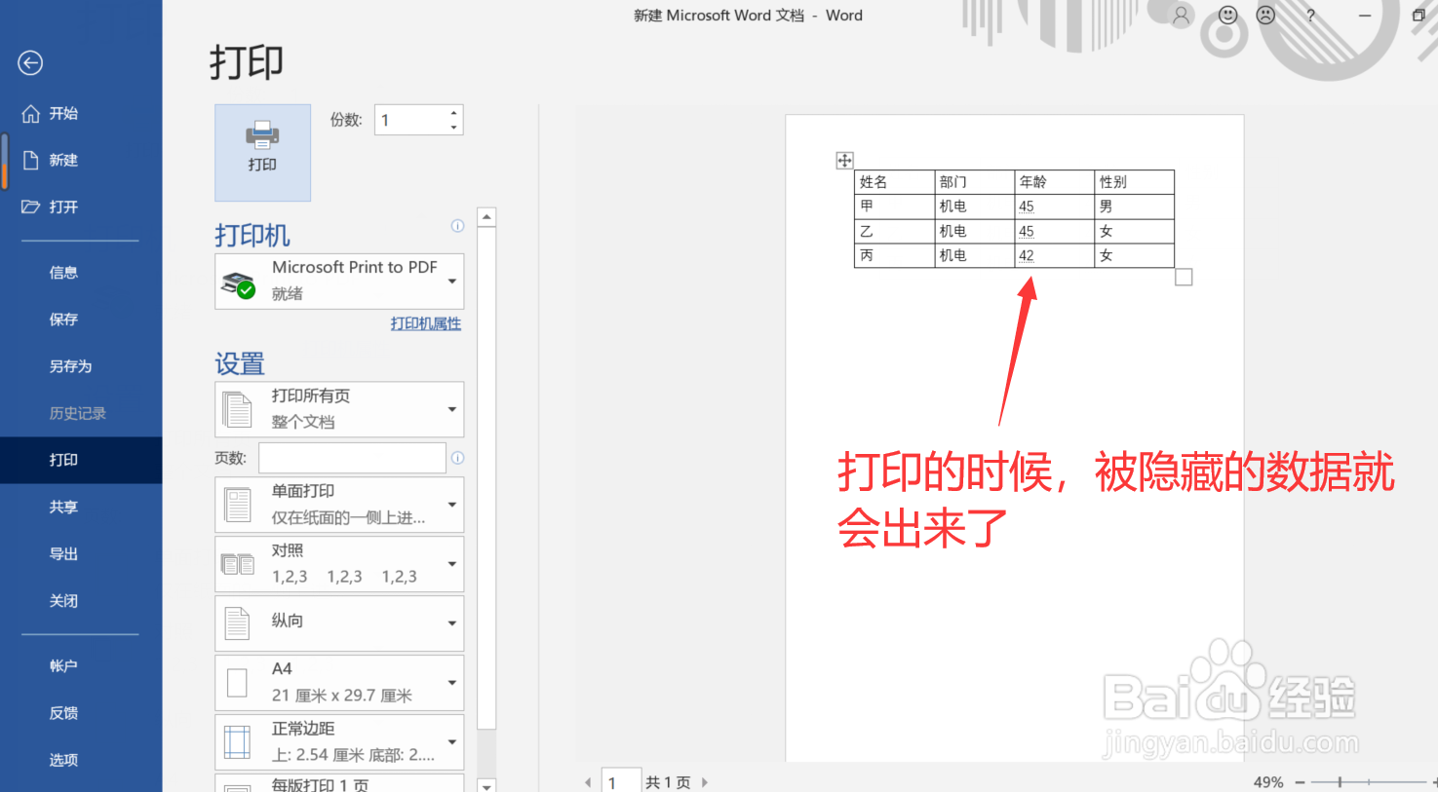
Task: Click the 部门 header cell in preview
Action: tap(974, 182)
